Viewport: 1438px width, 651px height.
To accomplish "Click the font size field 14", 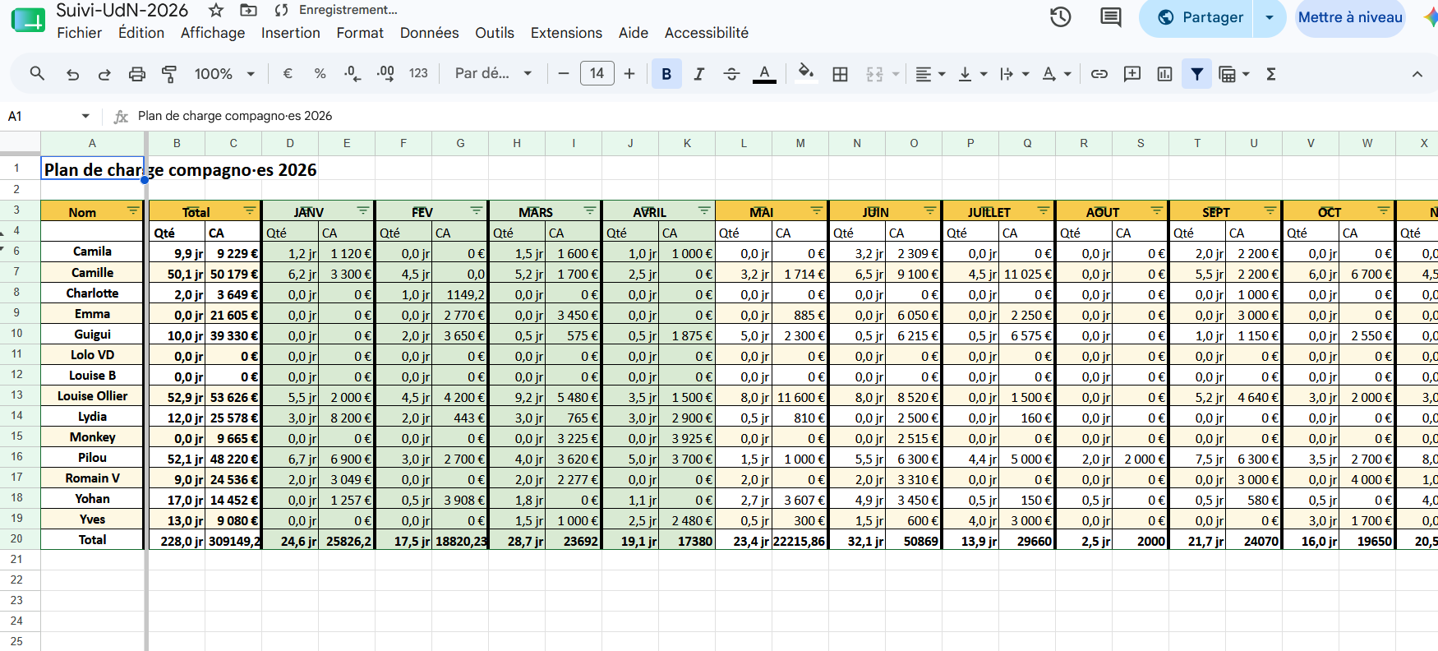I will click(597, 74).
